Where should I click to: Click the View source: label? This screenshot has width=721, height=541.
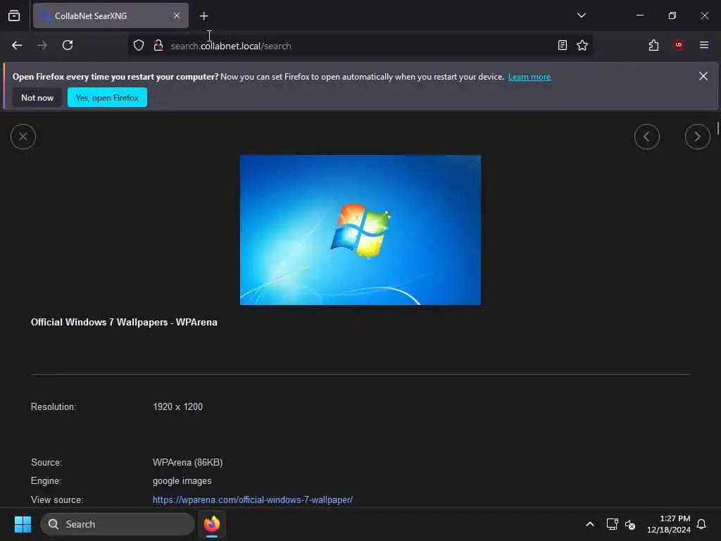coord(57,499)
